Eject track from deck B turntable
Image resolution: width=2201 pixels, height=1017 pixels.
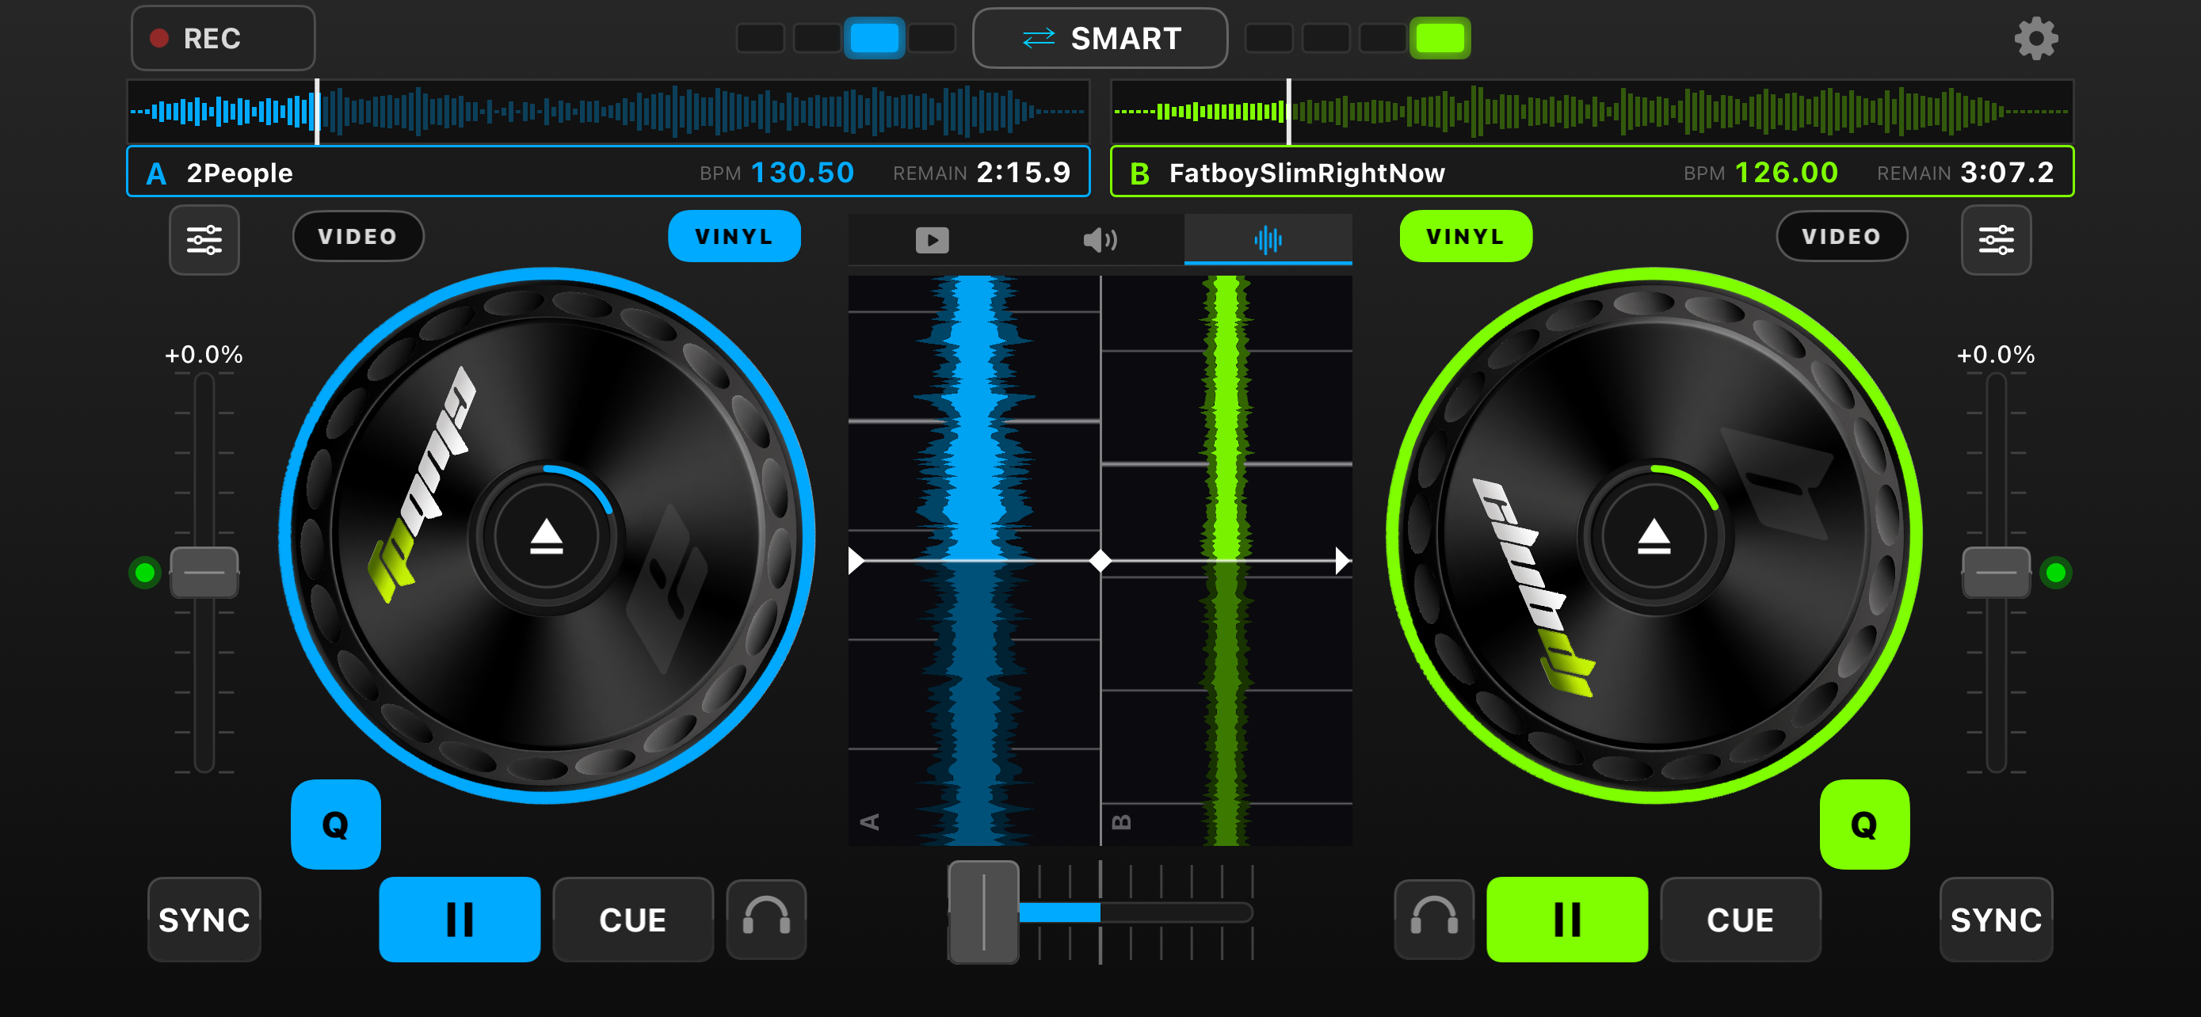[1654, 537]
